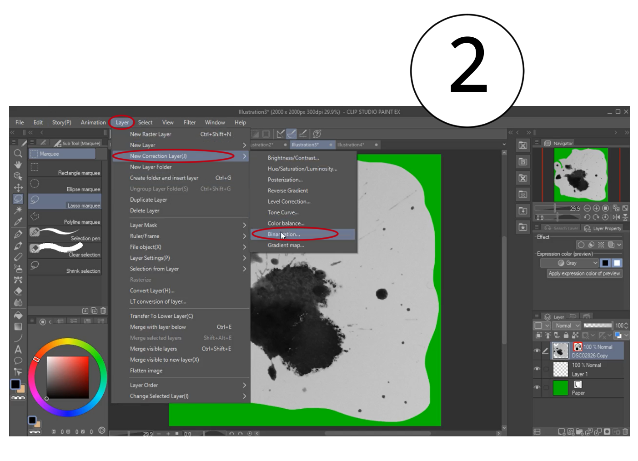Viewport: 638px width, 461px height.
Task: Open the Filter menu
Action: point(190,122)
